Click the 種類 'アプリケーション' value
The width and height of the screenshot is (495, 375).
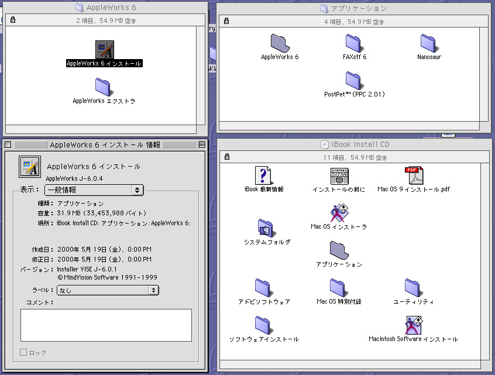tap(80, 204)
